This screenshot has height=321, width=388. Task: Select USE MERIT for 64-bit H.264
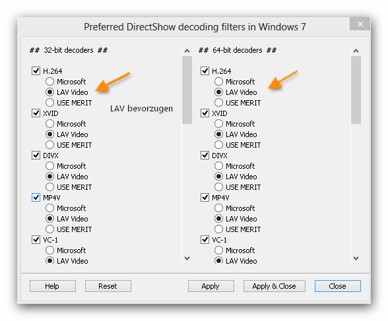pyautogui.click(x=219, y=103)
